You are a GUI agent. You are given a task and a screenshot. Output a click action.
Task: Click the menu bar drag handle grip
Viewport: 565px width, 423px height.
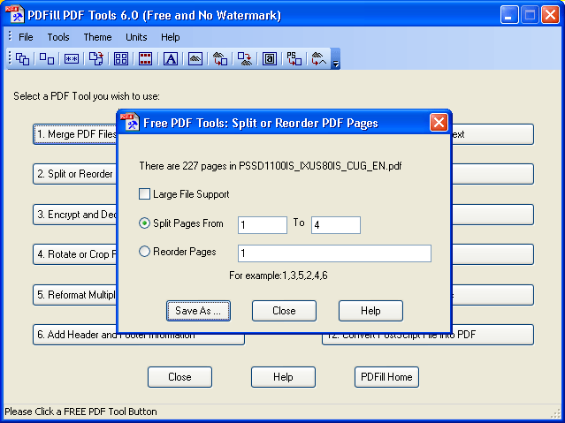click(x=10, y=36)
